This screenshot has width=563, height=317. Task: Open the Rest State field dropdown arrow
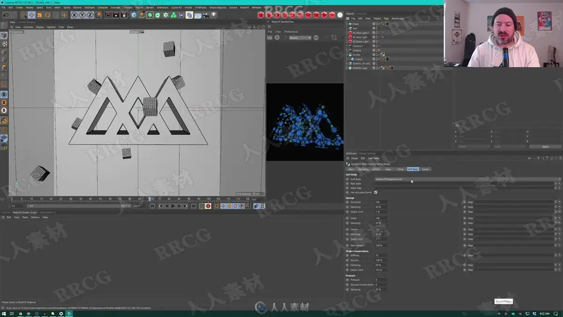(555, 184)
